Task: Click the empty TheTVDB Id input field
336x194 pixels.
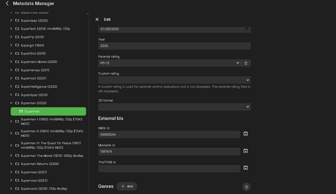Action: [x=169, y=169]
